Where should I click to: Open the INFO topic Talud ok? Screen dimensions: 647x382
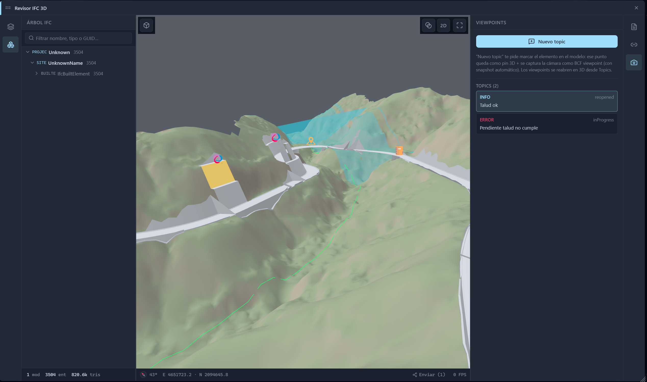pos(547,101)
